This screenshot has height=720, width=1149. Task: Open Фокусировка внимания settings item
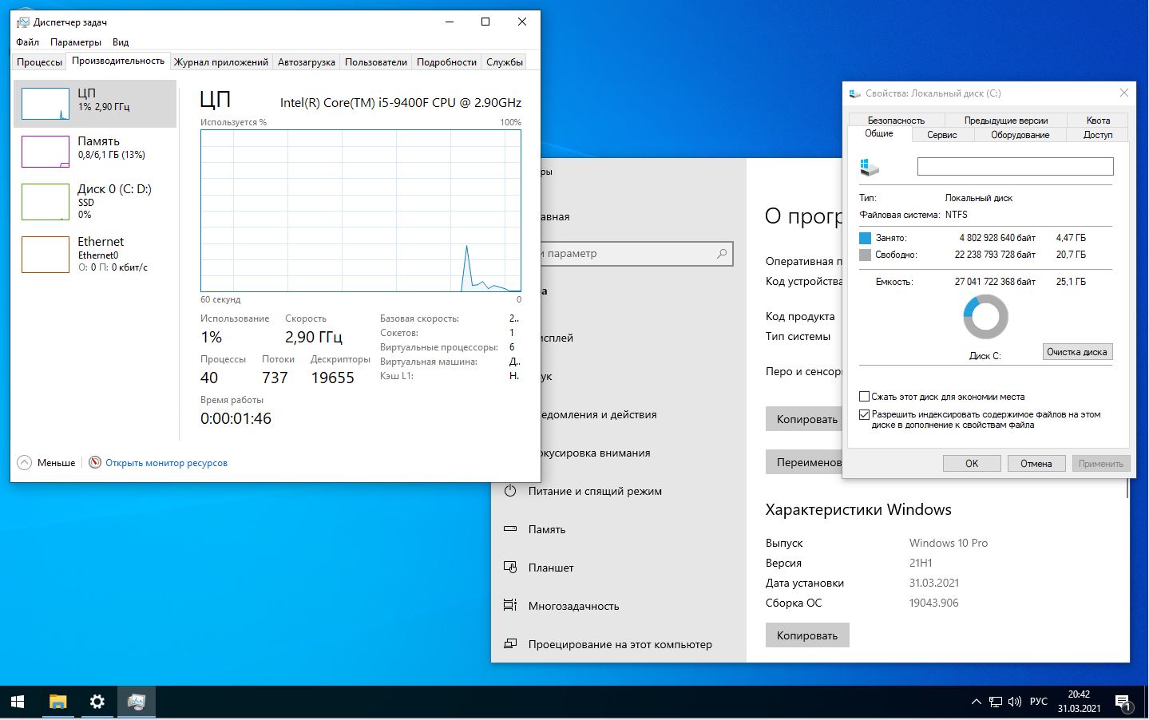click(595, 453)
